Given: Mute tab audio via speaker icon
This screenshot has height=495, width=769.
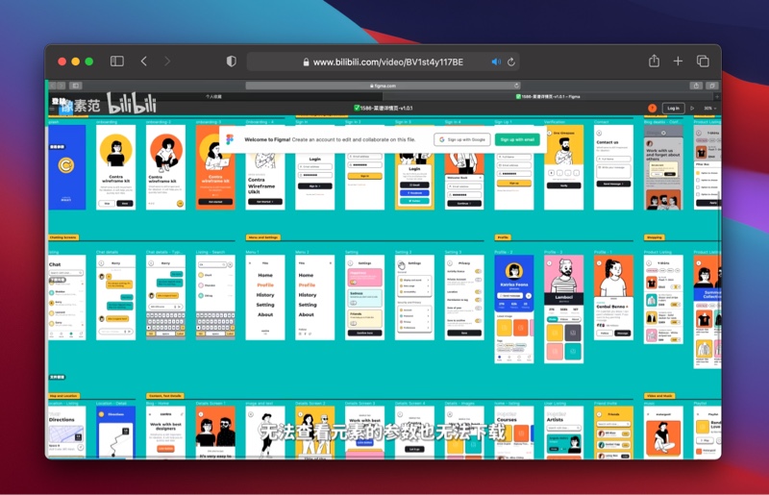Looking at the screenshot, I should [x=496, y=62].
